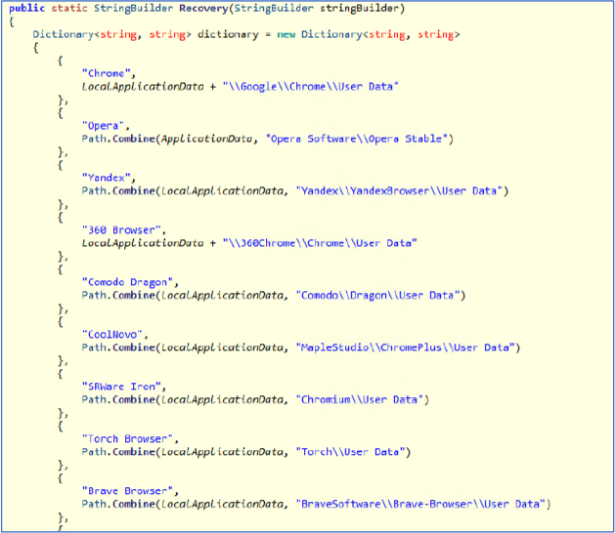Click the "dictionary" variable name
Viewport: 615px width, 533px height.
228,34
